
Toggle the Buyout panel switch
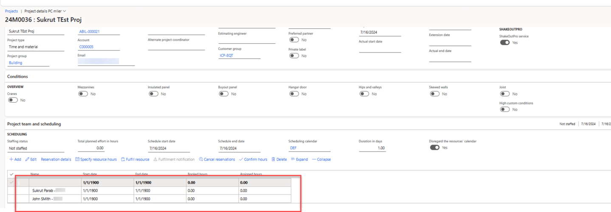click(224, 94)
